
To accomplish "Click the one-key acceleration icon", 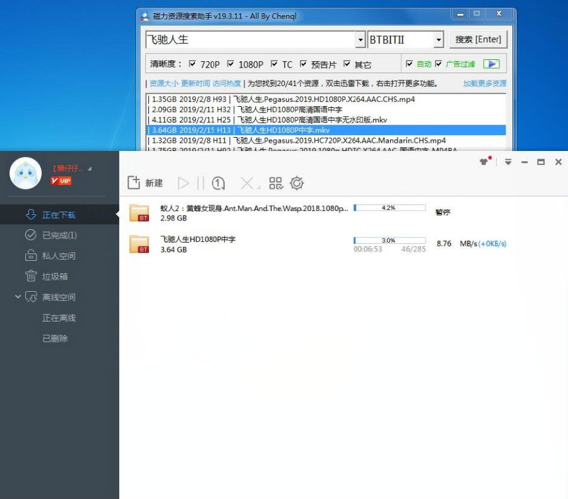I will pos(218,183).
